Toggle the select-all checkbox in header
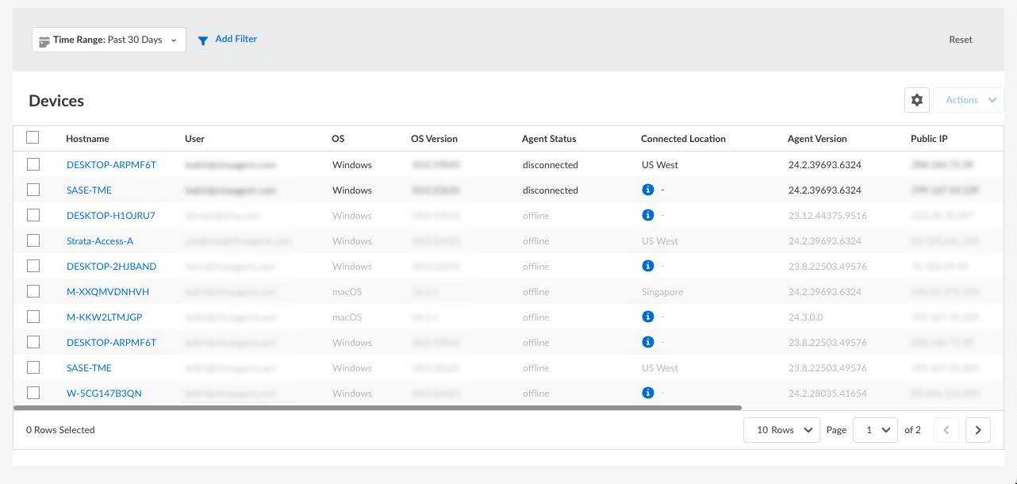Screen dimensions: 1017x484 point(33,138)
